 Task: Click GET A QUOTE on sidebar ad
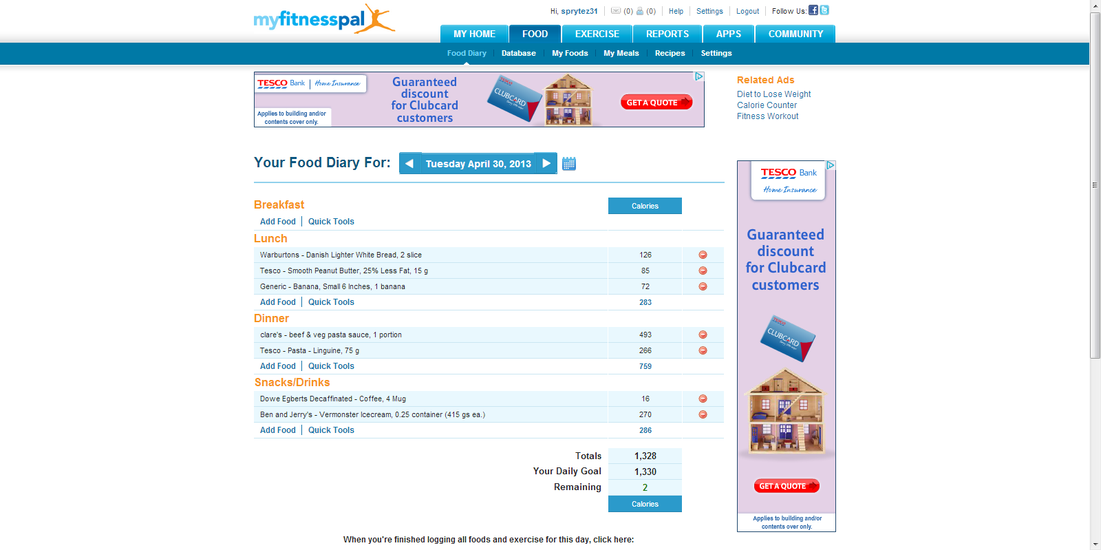coord(787,486)
